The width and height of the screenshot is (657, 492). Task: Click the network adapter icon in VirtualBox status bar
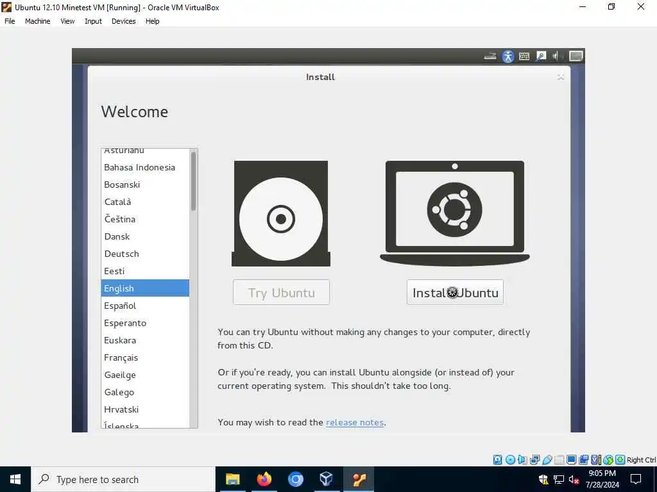534,460
